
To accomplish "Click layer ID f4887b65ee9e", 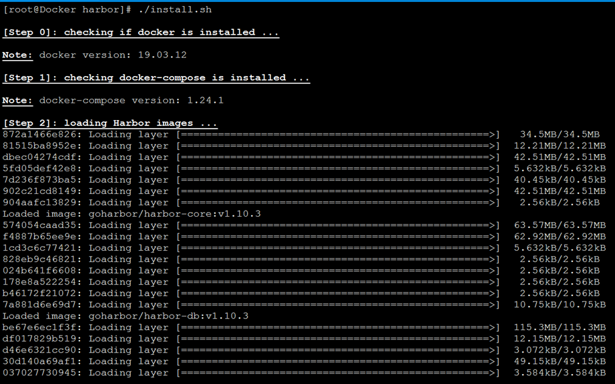I will click(39, 237).
